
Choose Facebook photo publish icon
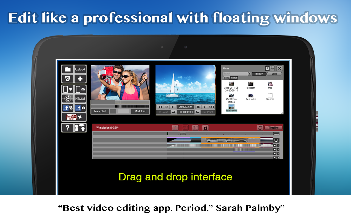click(x=80, y=108)
